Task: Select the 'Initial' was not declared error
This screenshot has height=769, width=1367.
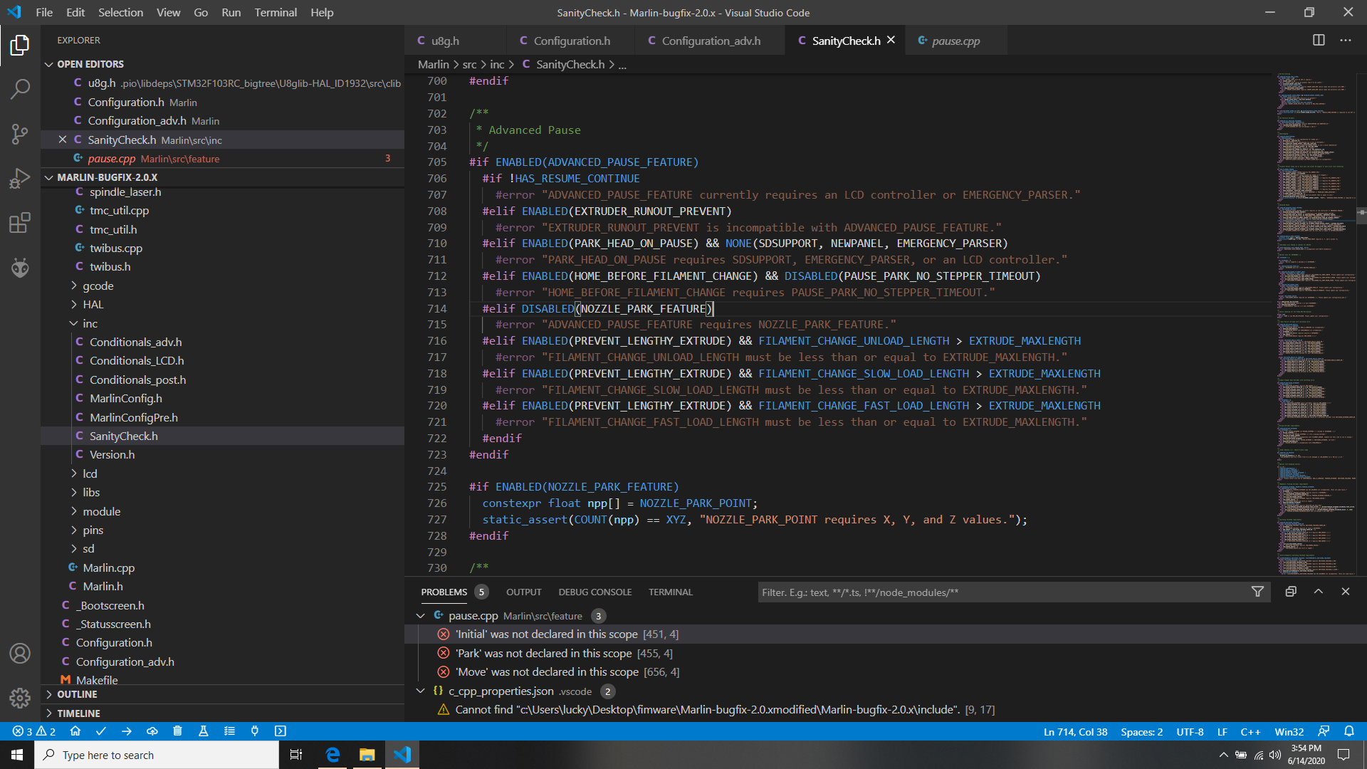Action: click(x=562, y=634)
